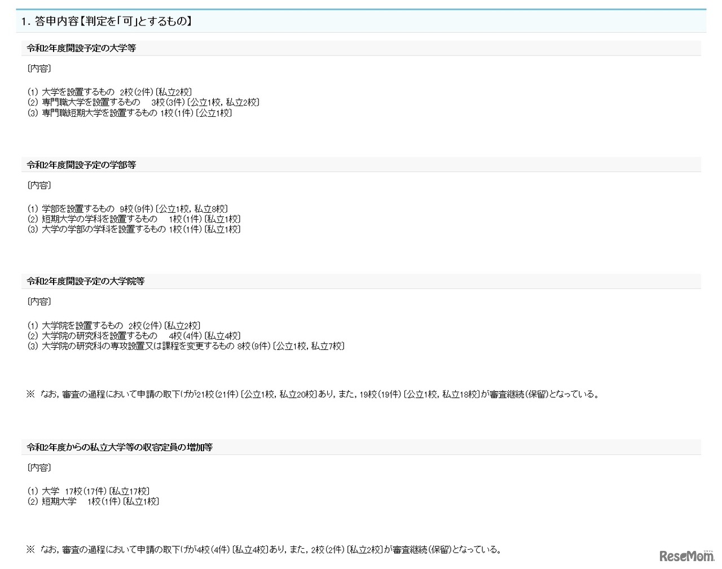Screen dimensions: 722x569
Task: Click the note mentioning "取下げが4校(4件)"
Action: pos(264,550)
